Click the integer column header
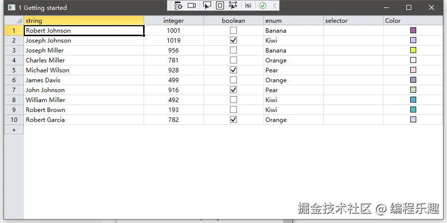447x223 pixels. (x=174, y=20)
